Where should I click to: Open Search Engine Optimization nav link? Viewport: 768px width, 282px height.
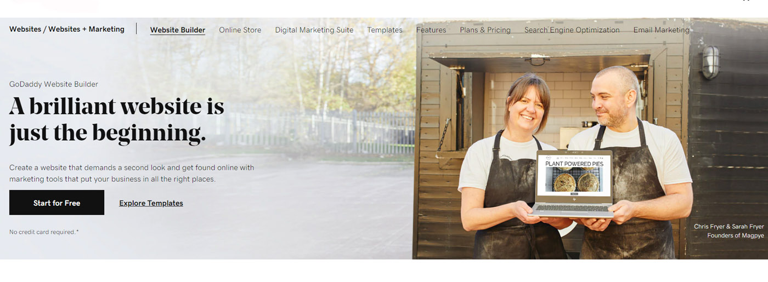[572, 30]
